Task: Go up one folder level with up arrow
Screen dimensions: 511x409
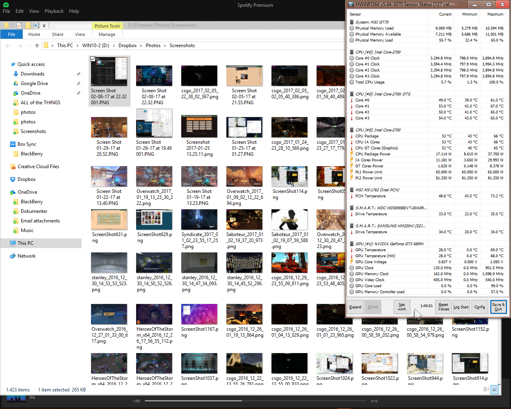Action: click(37, 46)
